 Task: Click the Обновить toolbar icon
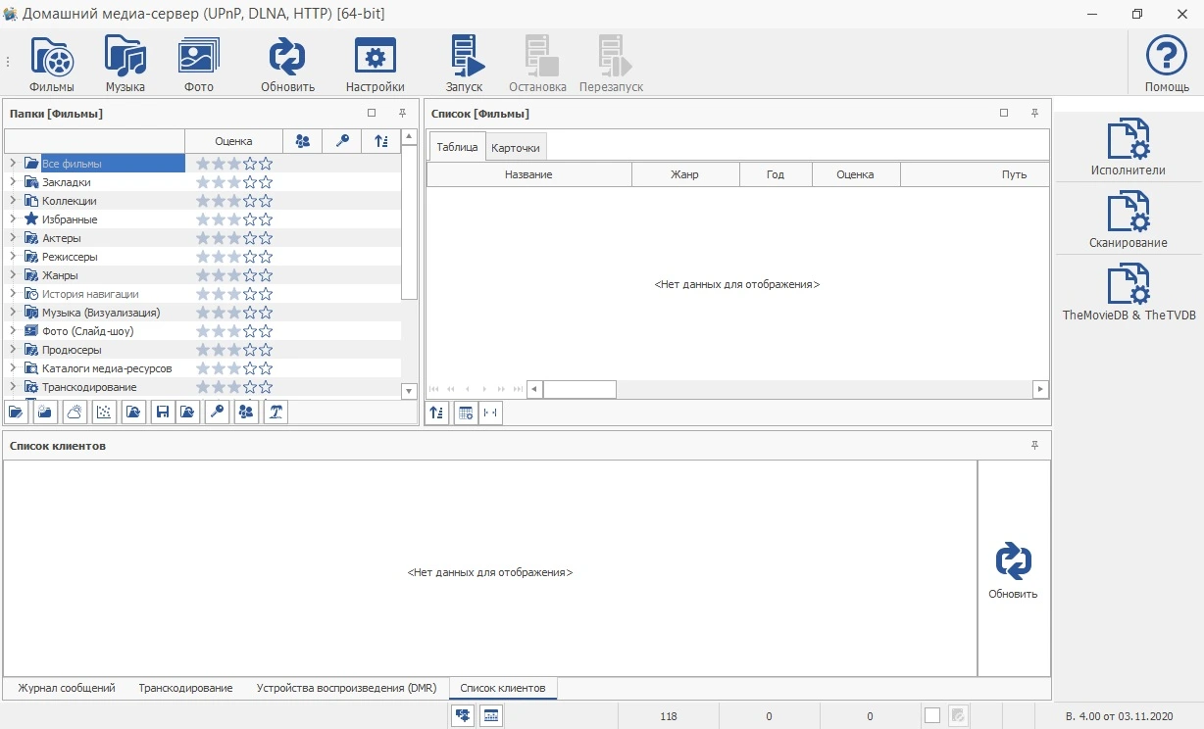[x=287, y=65]
